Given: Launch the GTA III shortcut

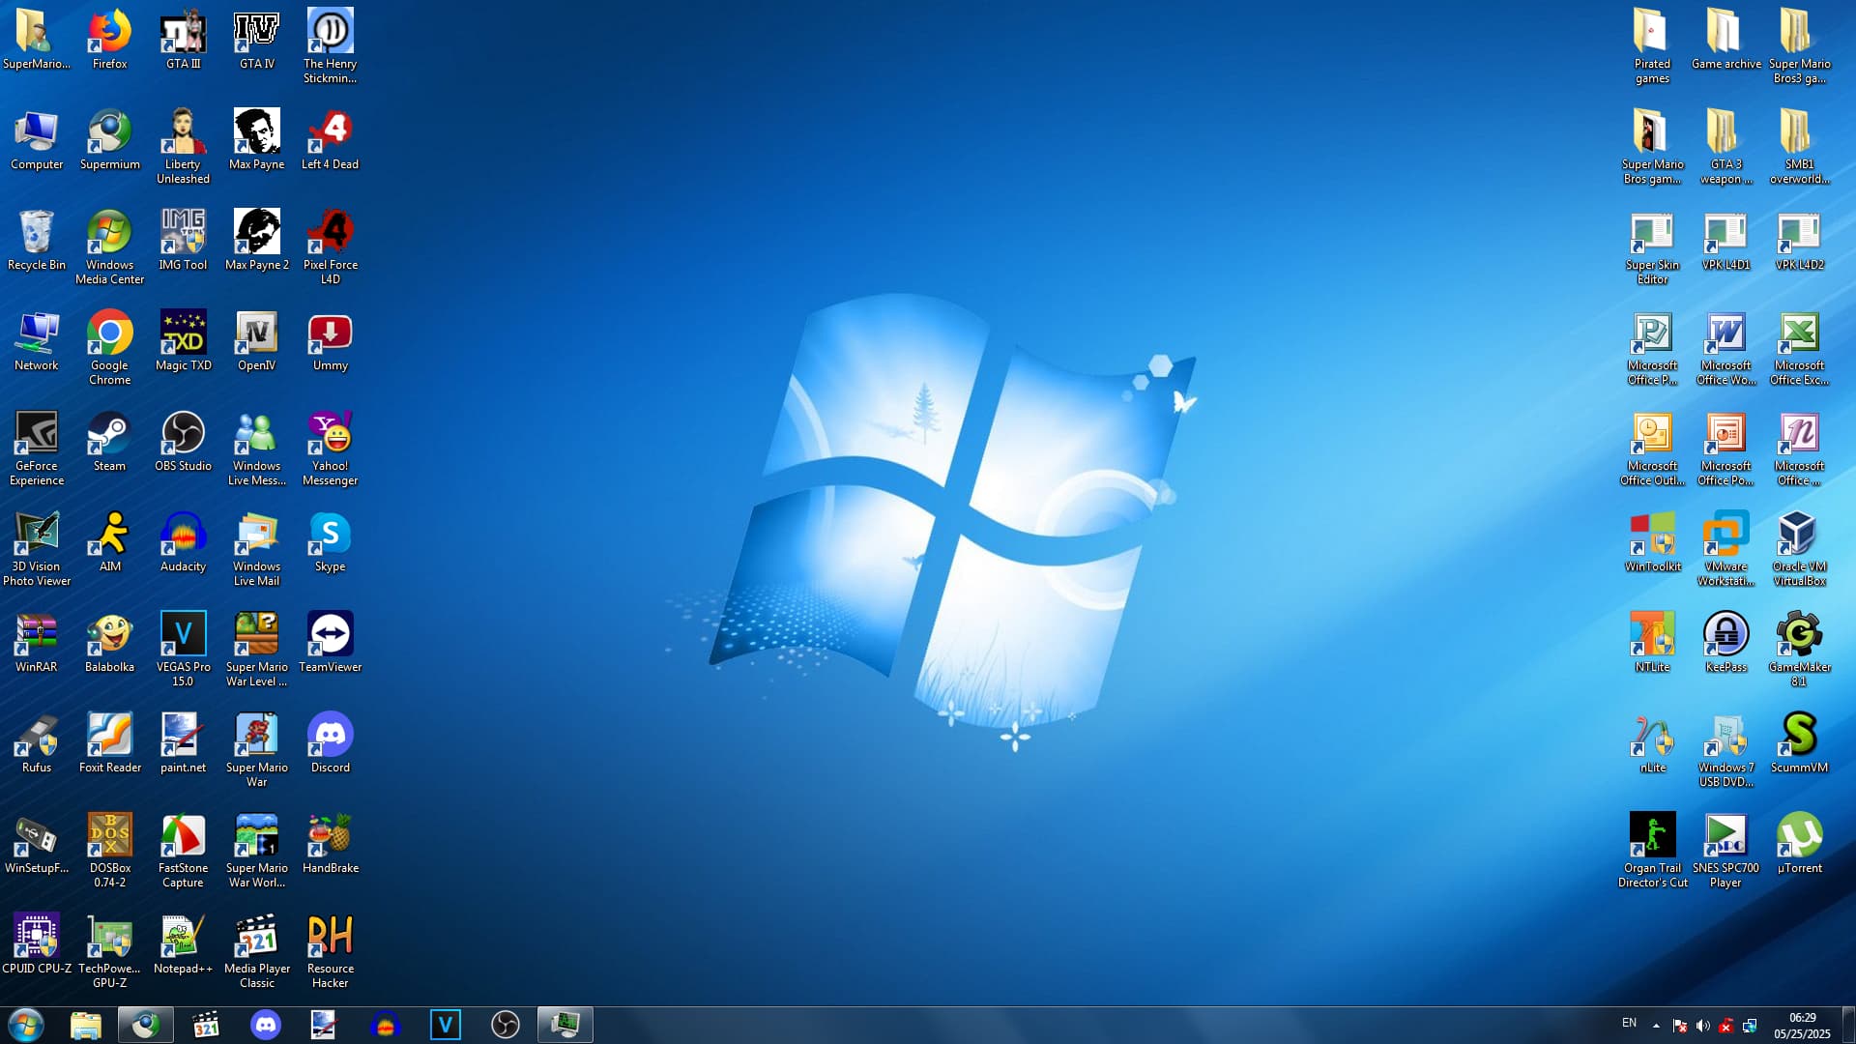Looking at the screenshot, I should [x=183, y=39].
